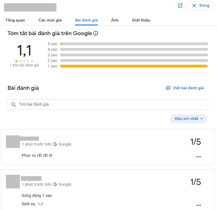Open the "Các mức giá" tab
The image size is (217, 210).
(x=50, y=20)
